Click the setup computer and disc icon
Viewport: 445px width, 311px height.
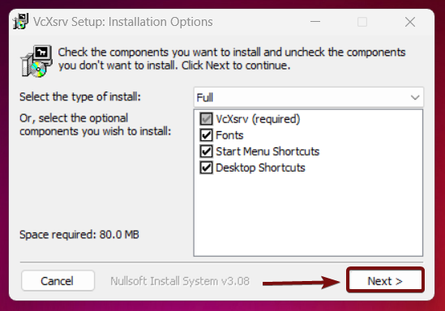[x=36, y=61]
